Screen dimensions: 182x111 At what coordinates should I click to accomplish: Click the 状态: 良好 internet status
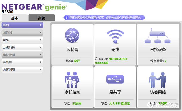click(73, 61)
